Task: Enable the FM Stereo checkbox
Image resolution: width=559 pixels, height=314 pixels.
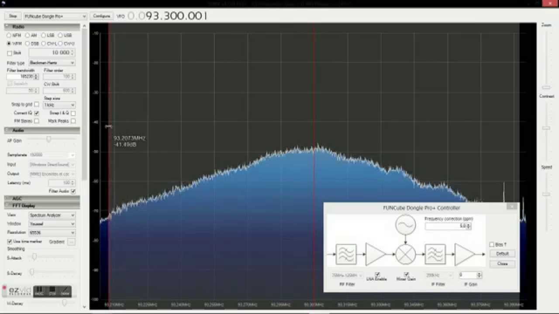Action: [36, 121]
